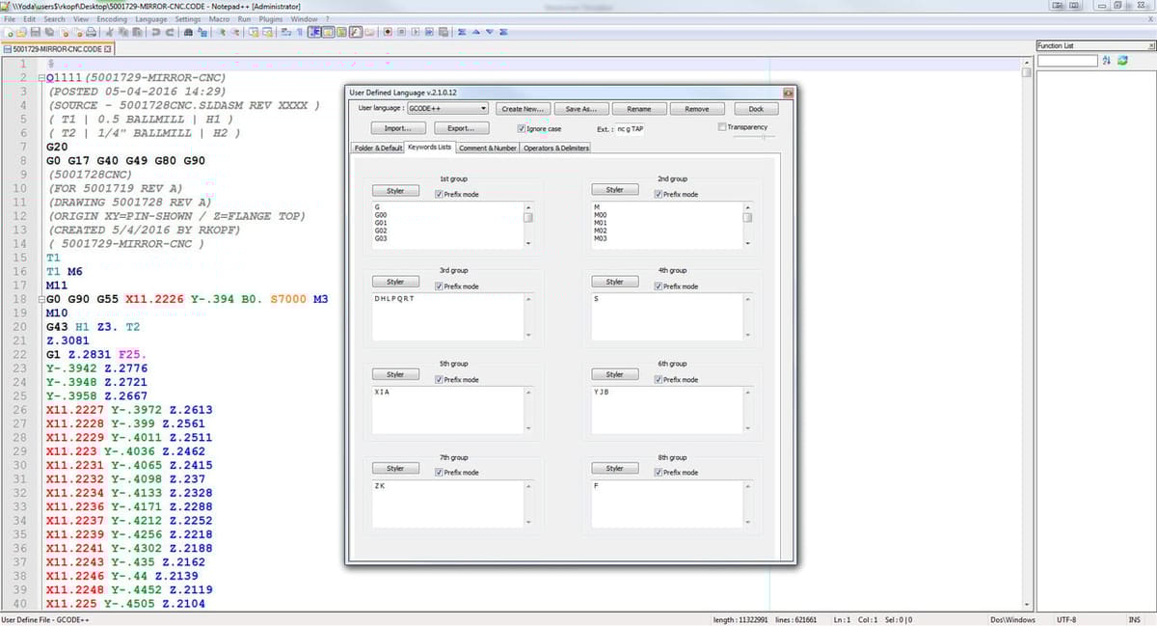Click the Ext. extension input field
The image size is (1157, 626).
[632, 128]
